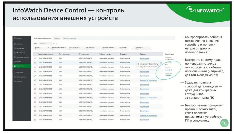The image size is (234, 134).
Task: Open the Запросы search dropdown
Action: pos(45,44)
